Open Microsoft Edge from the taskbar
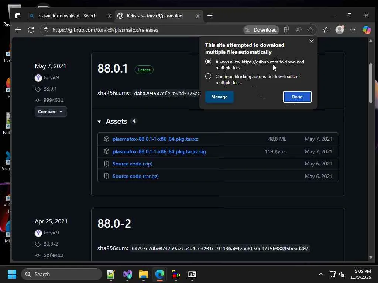The image size is (378, 283). [x=159, y=274]
